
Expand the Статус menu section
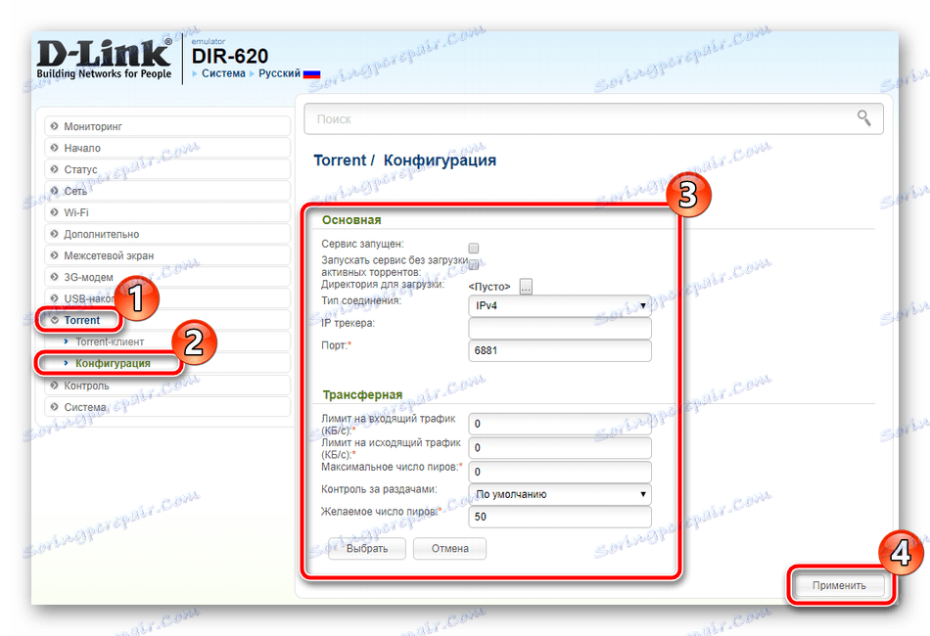click(167, 169)
